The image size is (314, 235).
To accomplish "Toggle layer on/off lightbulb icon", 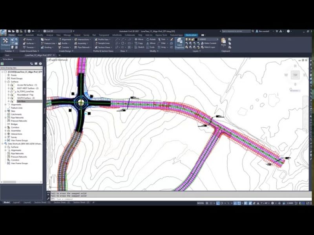I will pyautogui.click(x=187, y=40).
